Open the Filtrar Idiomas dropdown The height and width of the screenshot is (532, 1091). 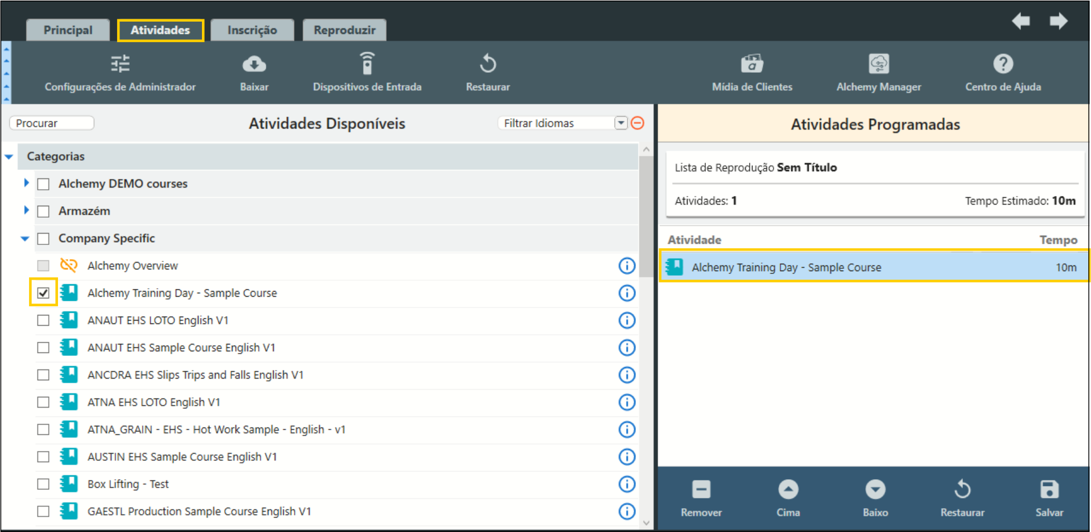click(x=621, y=123)
